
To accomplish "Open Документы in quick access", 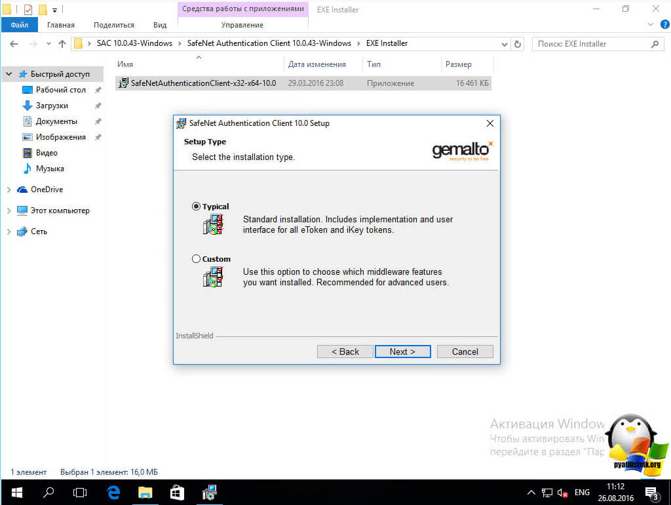I will (x=56, y=121).
